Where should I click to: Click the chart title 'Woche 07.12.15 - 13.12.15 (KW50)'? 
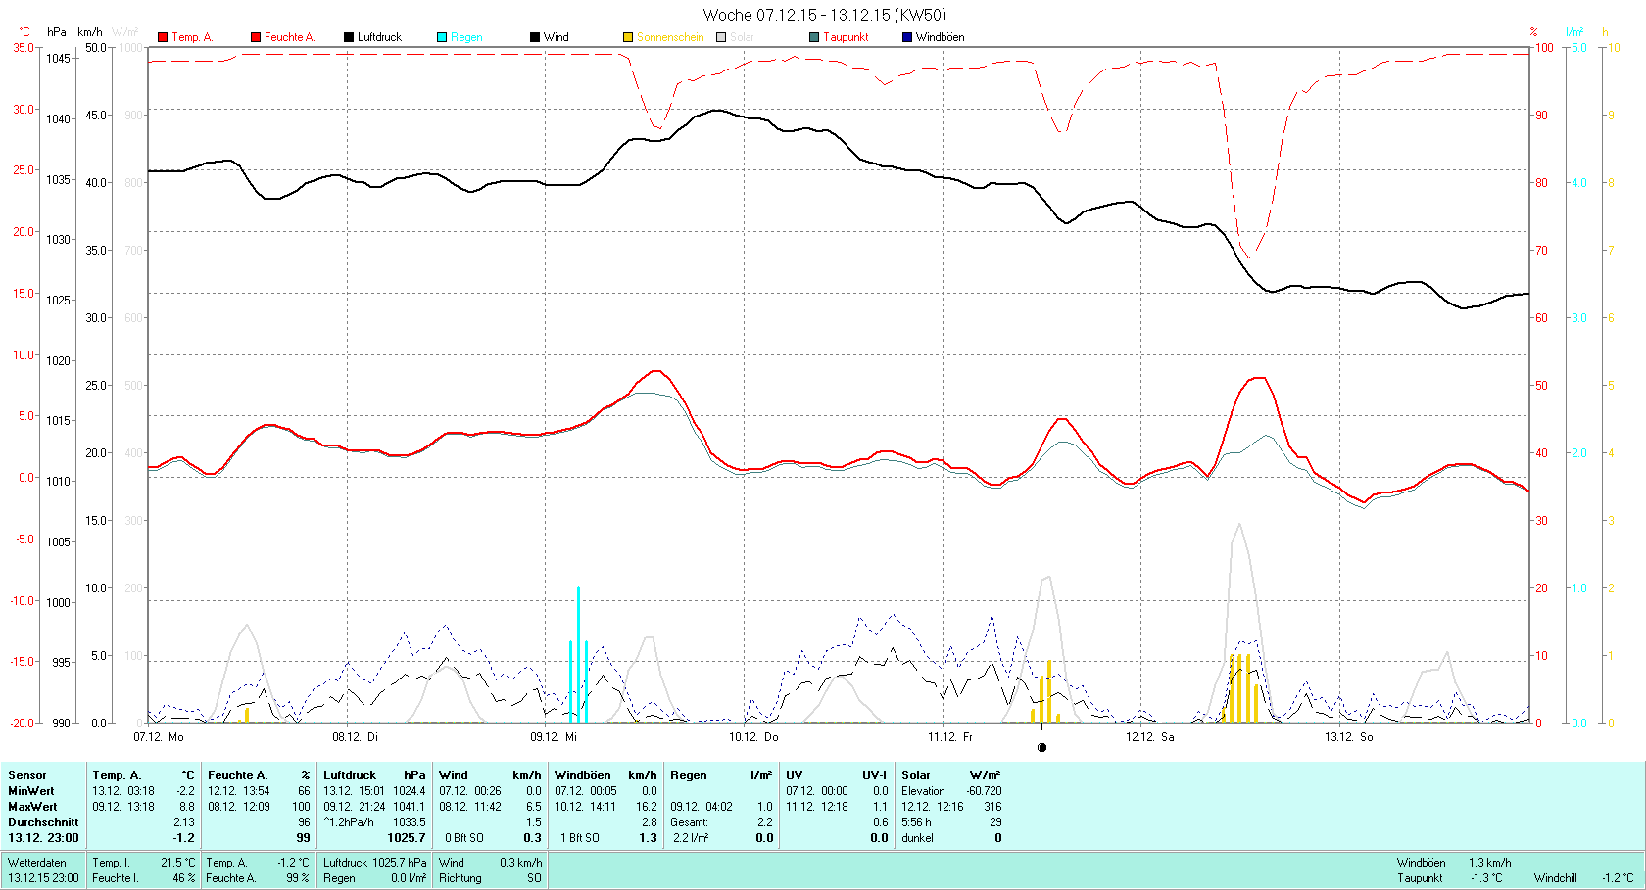point(825,15)
